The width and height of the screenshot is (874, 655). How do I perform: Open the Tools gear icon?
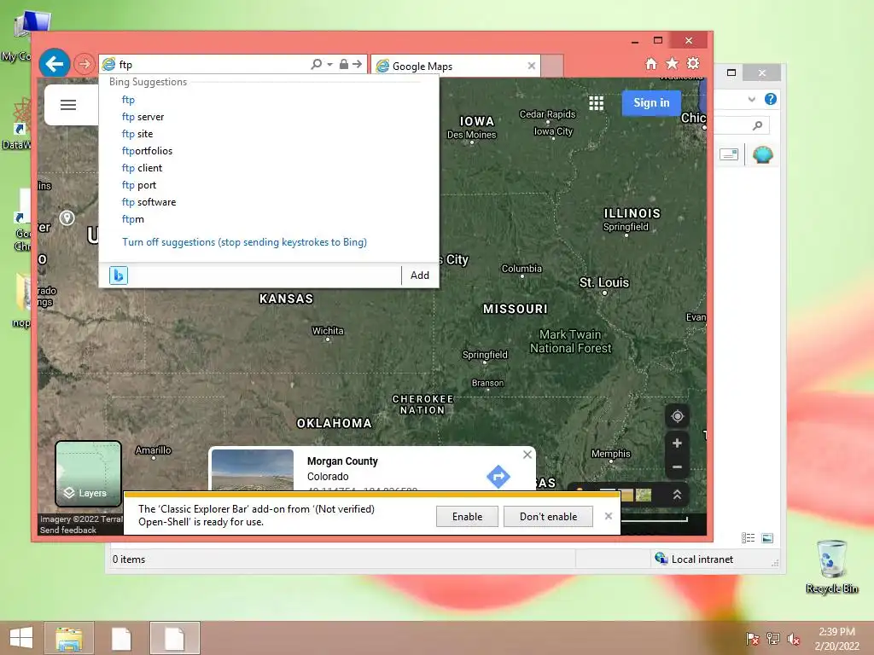click(x=693, y=63)
